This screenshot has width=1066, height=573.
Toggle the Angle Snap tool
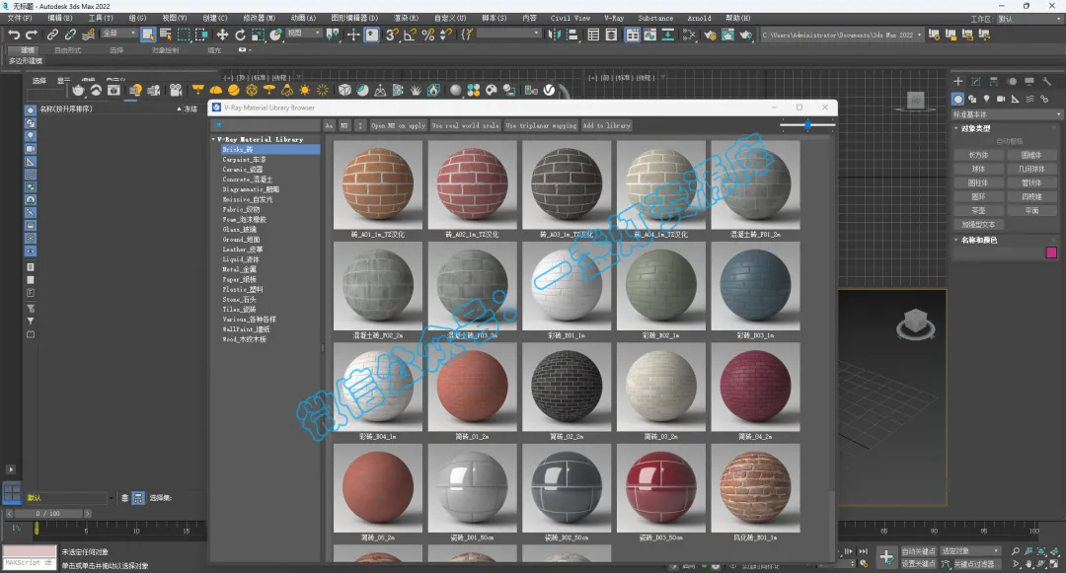pyautogui.click(x=410, y=35)
